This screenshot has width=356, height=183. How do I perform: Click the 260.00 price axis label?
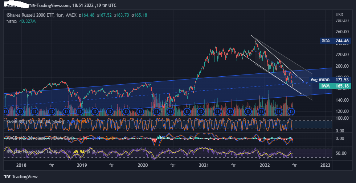tap(342, 32)
